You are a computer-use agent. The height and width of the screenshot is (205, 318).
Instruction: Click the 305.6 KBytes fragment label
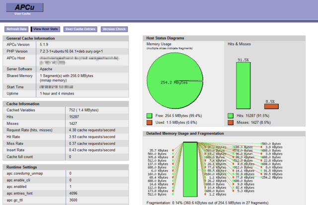coord(158,157)
